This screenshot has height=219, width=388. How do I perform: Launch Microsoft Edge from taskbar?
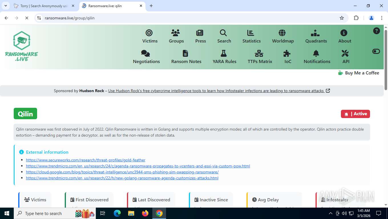[x=117, y=213]
